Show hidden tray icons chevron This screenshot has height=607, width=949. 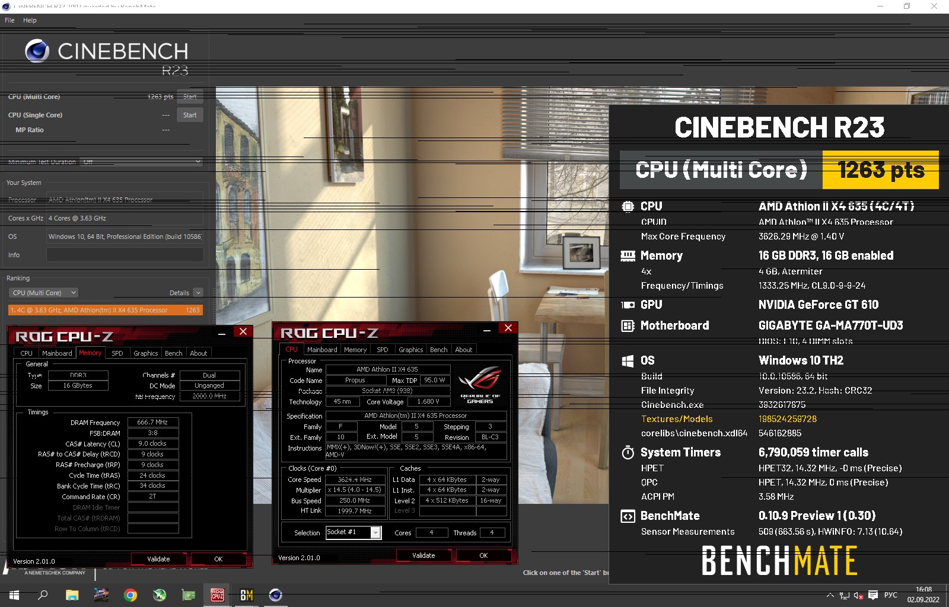[x=830, y=595]
